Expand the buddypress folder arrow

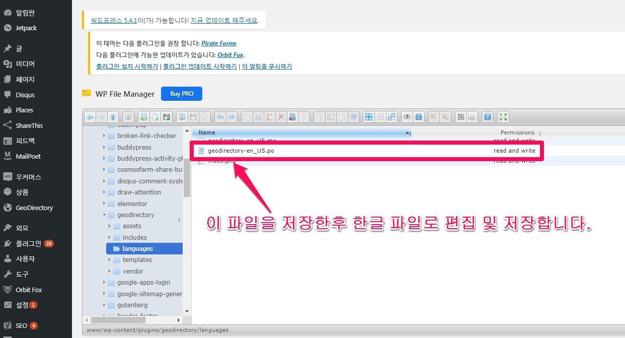104,147
